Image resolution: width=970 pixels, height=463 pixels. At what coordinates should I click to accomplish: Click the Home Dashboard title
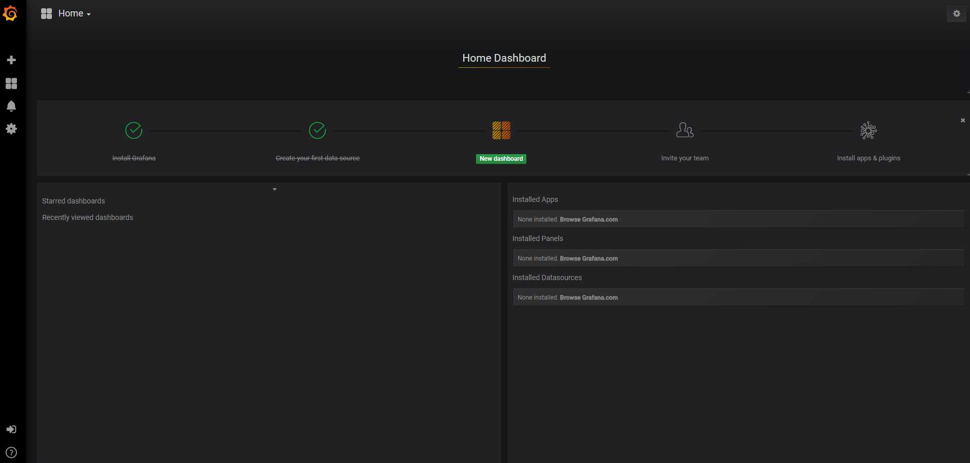[504, 58]
